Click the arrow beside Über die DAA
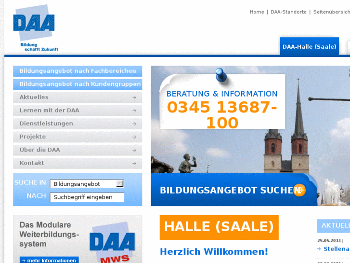Image resolution: width=350 pixels, height=263 pixels. pos(134,150)
